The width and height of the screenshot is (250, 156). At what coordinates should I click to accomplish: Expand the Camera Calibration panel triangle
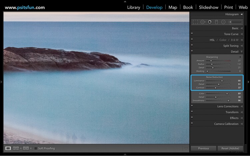242,124
